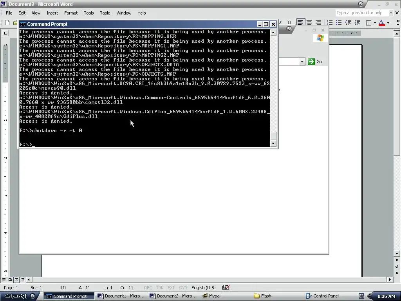Apply the Font Color button

(381, 22)
